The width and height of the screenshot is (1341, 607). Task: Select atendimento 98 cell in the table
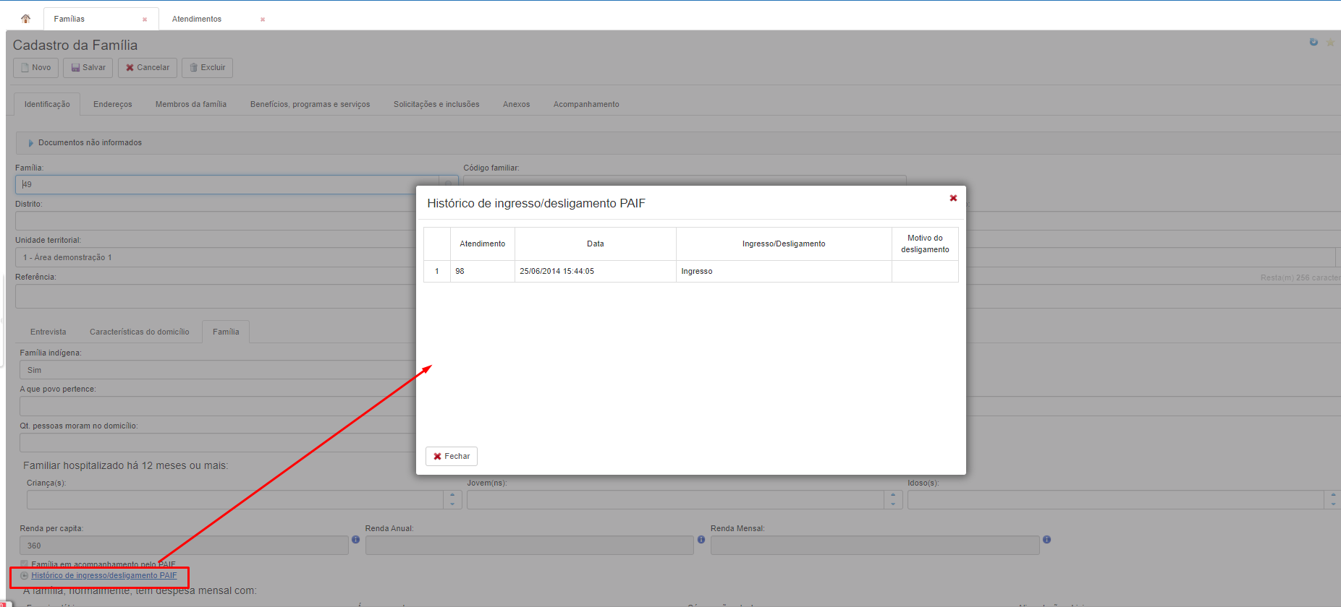pyautogui.click(x=483, y=272)
